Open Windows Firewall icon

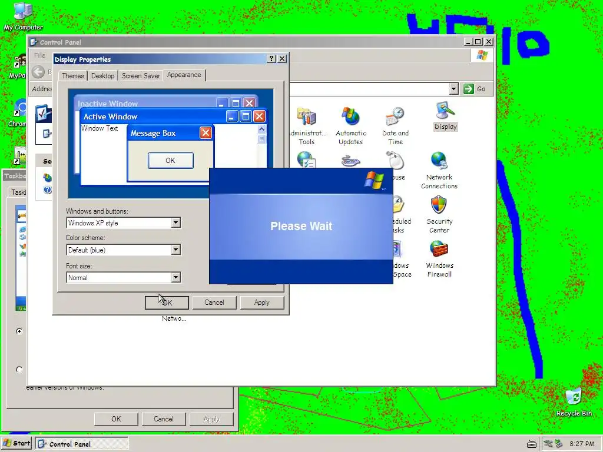point(439,259)
